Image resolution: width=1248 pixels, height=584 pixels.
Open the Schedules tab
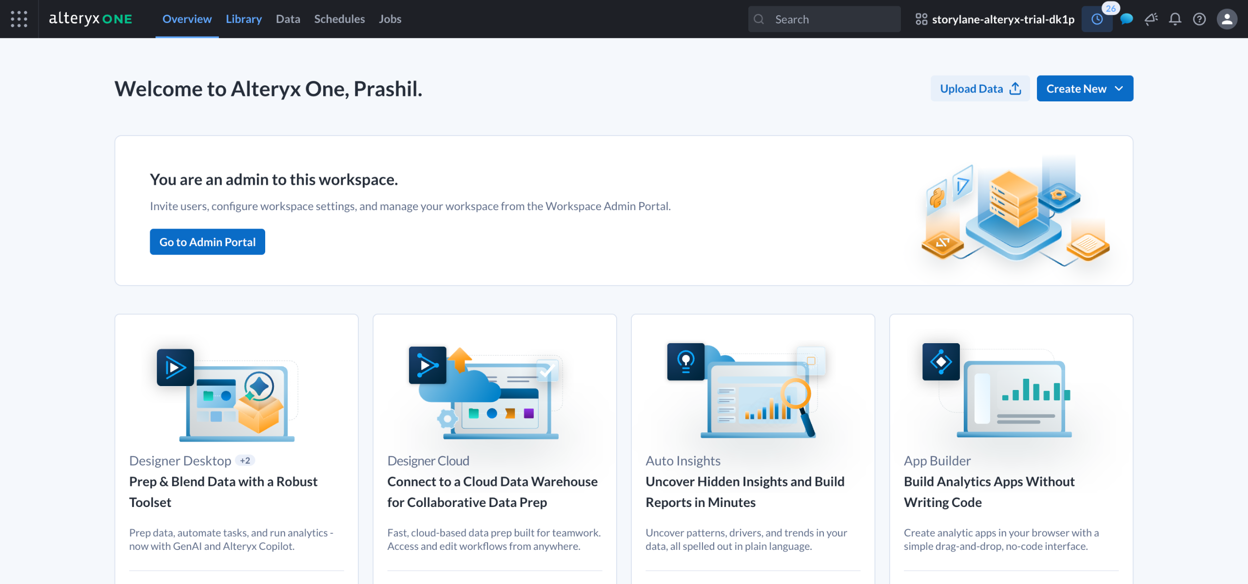click(x=339, y=19)
